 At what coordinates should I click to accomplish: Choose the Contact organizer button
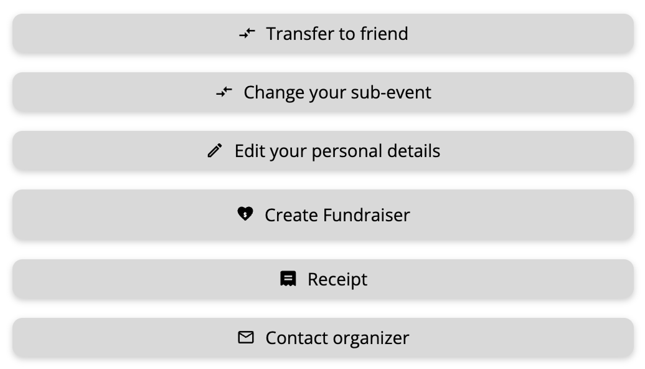(322, 338)
